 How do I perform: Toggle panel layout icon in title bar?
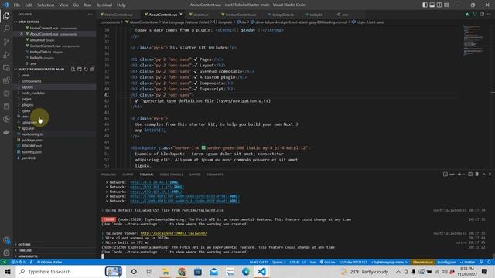(432, 5)
